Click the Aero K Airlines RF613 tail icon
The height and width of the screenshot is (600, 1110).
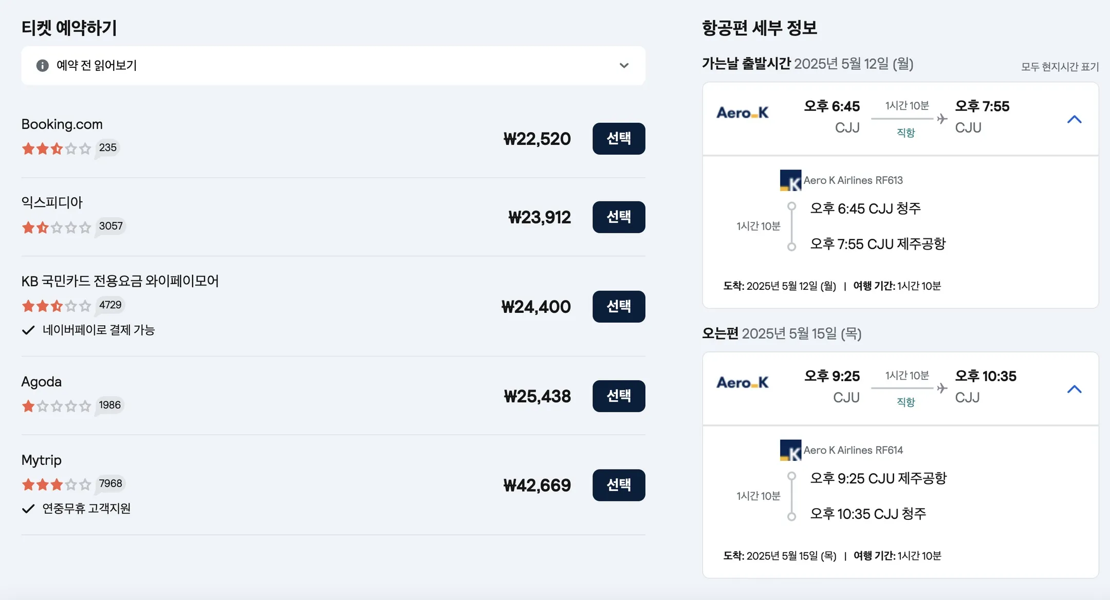tap(790, 180)
